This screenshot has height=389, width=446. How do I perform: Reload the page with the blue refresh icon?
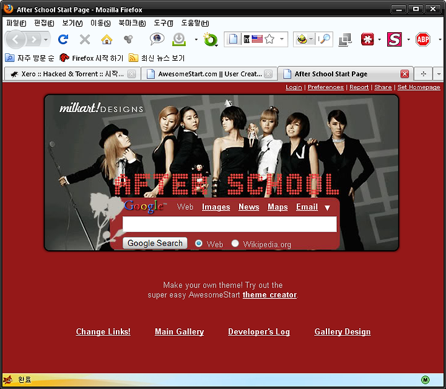coord(63,39)
